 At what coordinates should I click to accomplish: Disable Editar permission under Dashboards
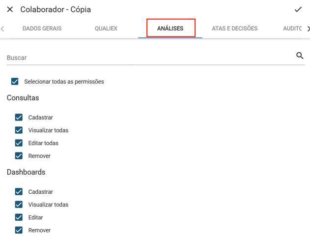pos(19,217)
